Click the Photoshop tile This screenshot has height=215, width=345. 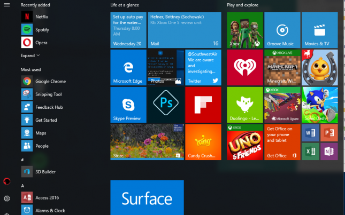pos(165,105)
